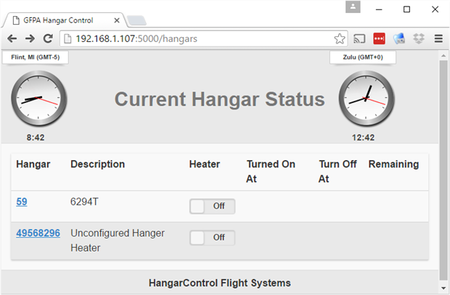Click the browser back arrow
This screenshot has height=295, width=450.
pos(12,38)
